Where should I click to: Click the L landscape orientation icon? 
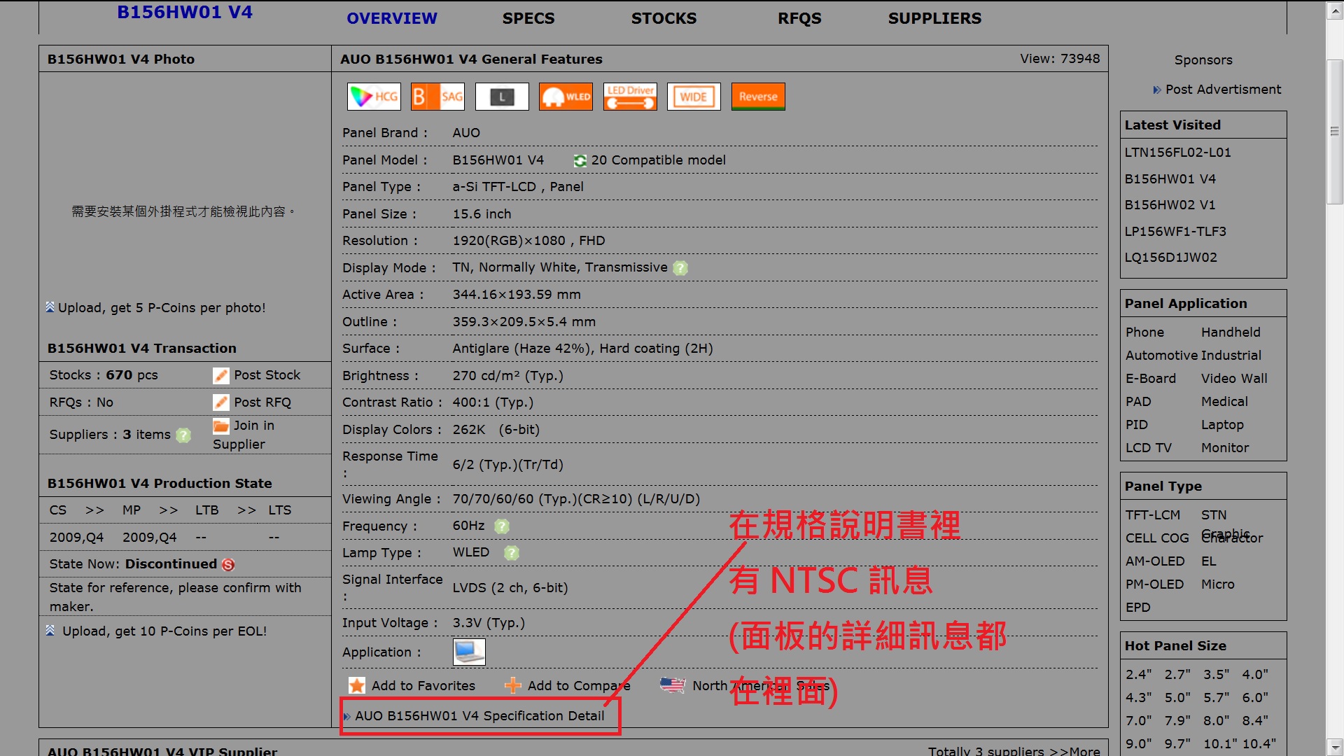tap(502, 97)
